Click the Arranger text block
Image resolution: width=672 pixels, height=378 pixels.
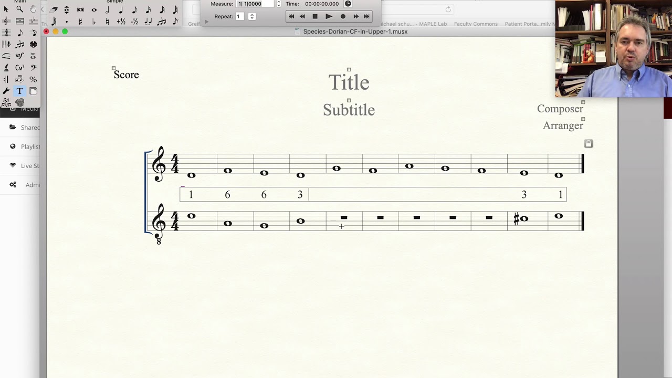click(563, 125)
